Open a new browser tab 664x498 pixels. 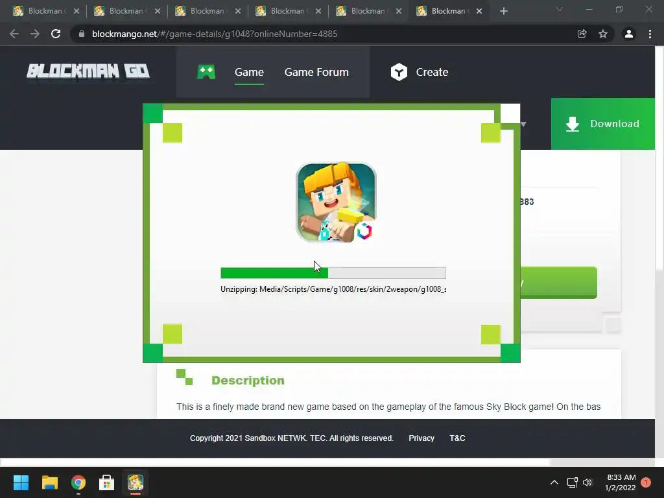503,12
